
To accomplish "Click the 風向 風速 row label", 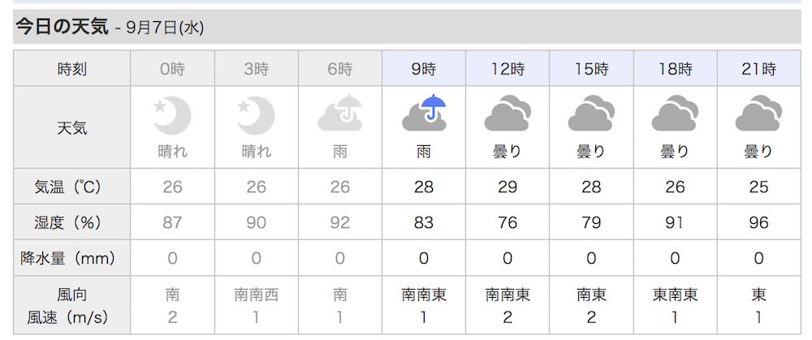I will pos(72,306).
